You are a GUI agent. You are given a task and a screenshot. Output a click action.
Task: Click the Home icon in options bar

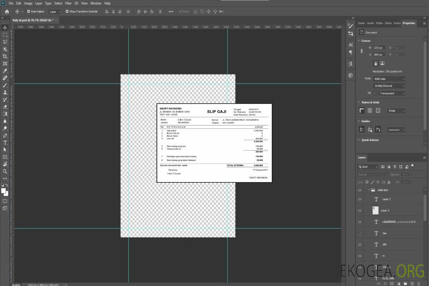pos(7,12)
